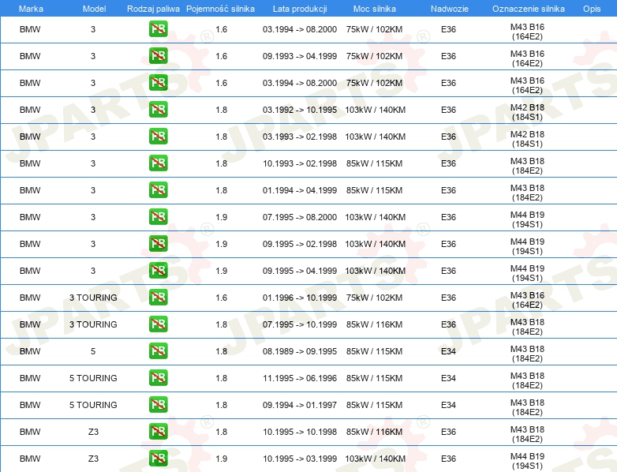The width and height of the screenshot is (617, 472).
Task: Click petrol fuel icon in 09.1995 -> 02.1998 row
Action: point(158,243)
